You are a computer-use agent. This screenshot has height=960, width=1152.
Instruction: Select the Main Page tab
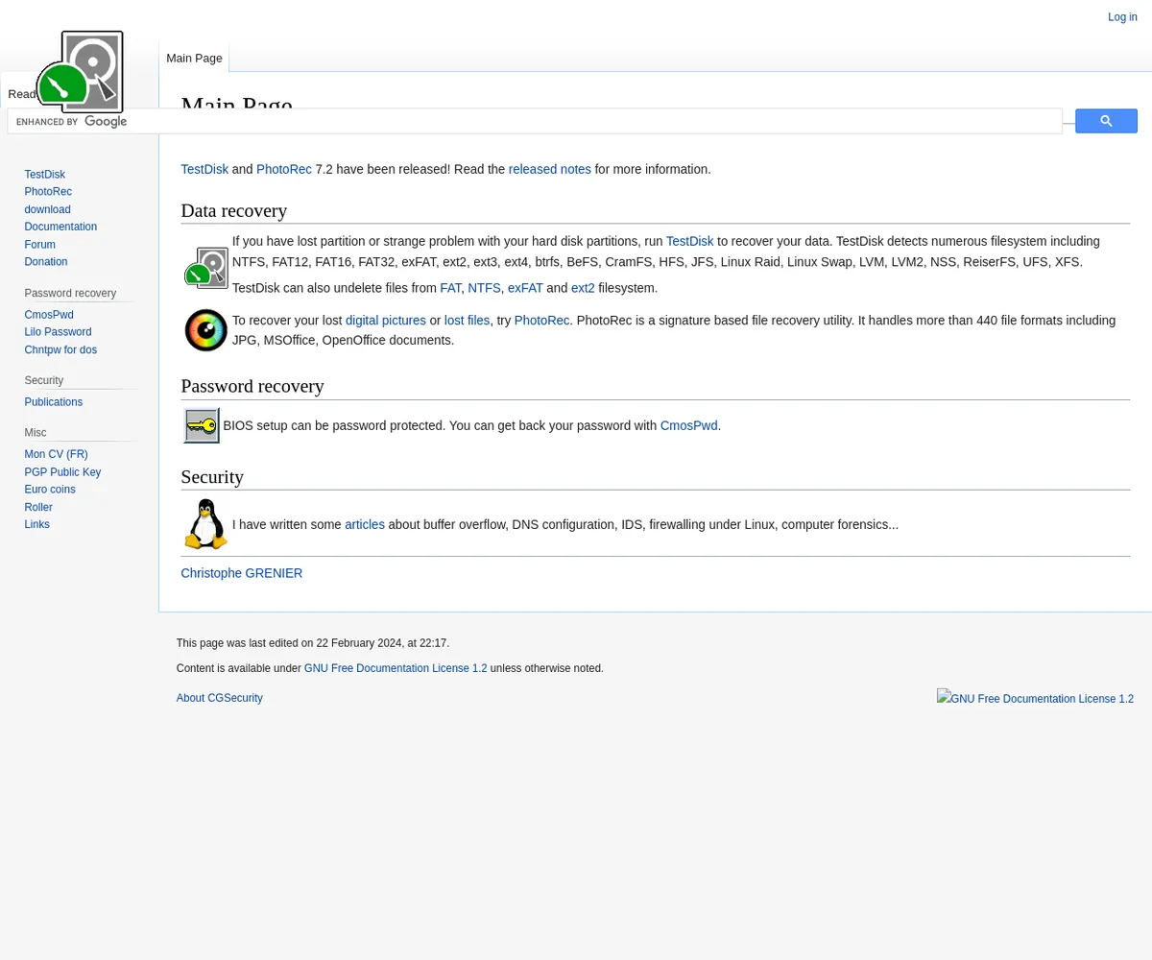tap(194, 58)
